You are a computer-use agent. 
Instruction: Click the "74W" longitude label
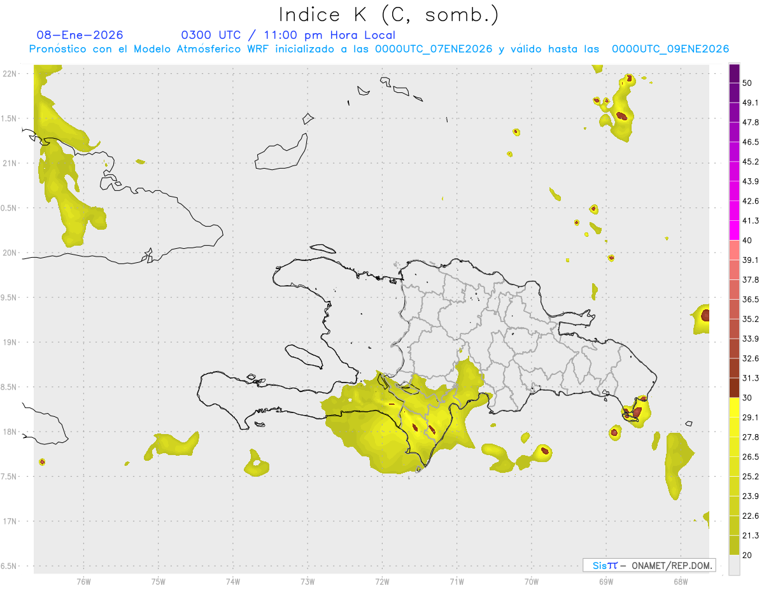coord(233,581)
